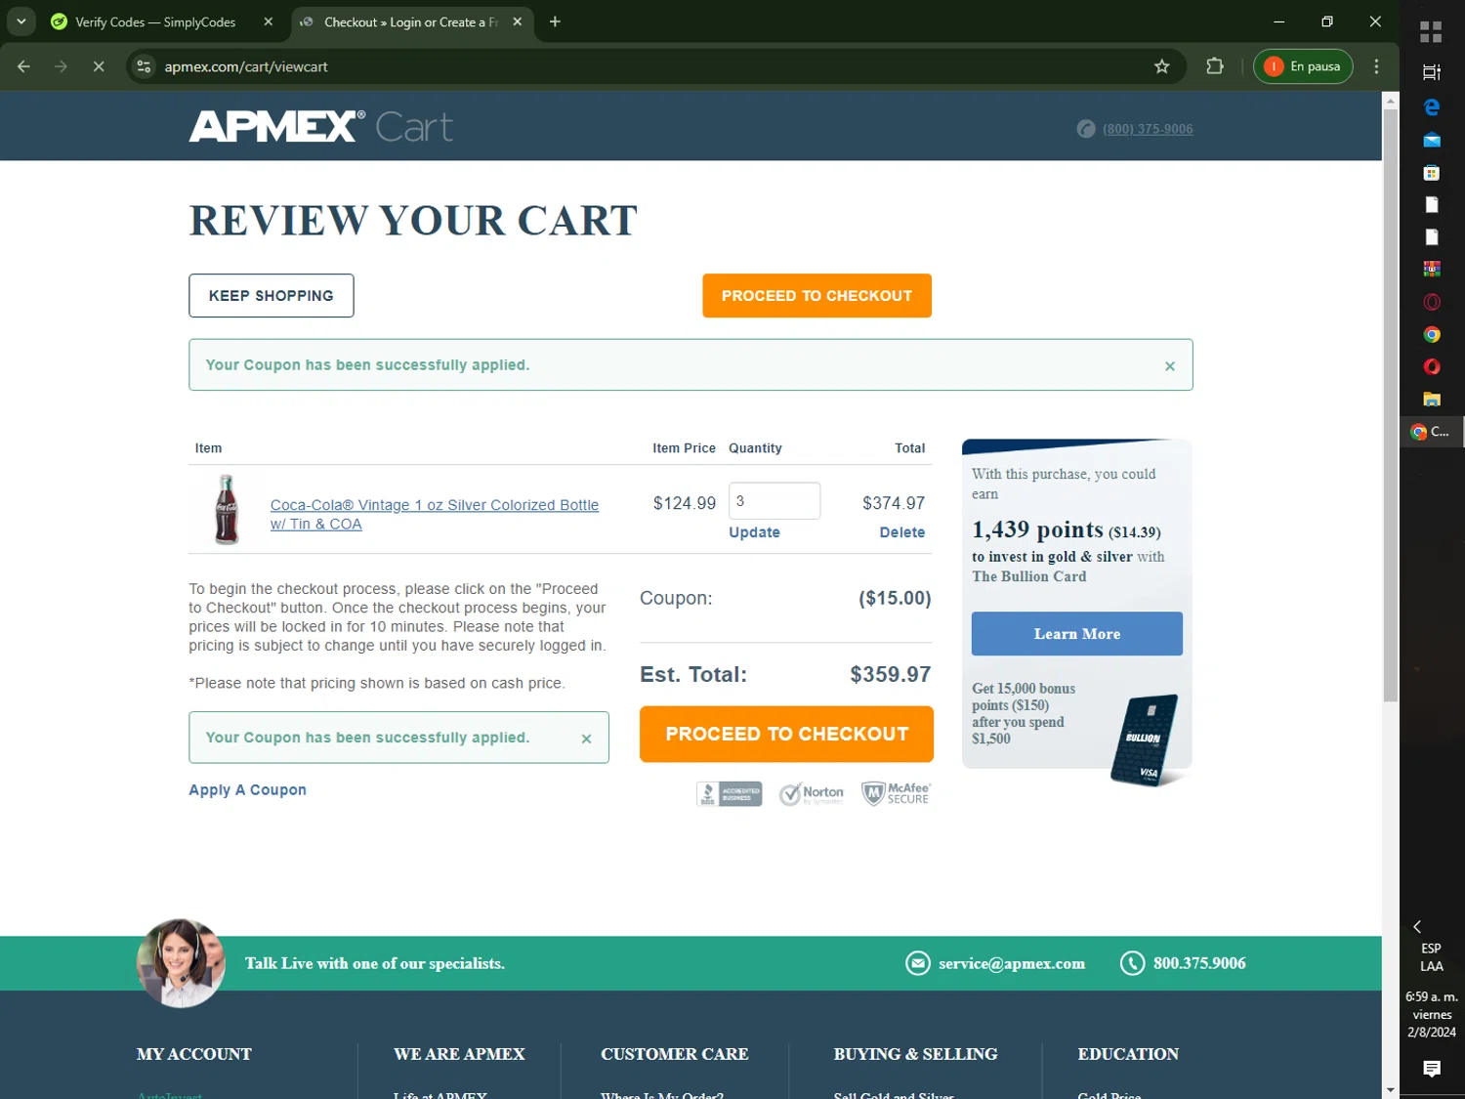The image size is (1465, 1099).
Task: Open the MY ACCOUNT footer section
Action: pyautogui.click(x=193, y=1054)
